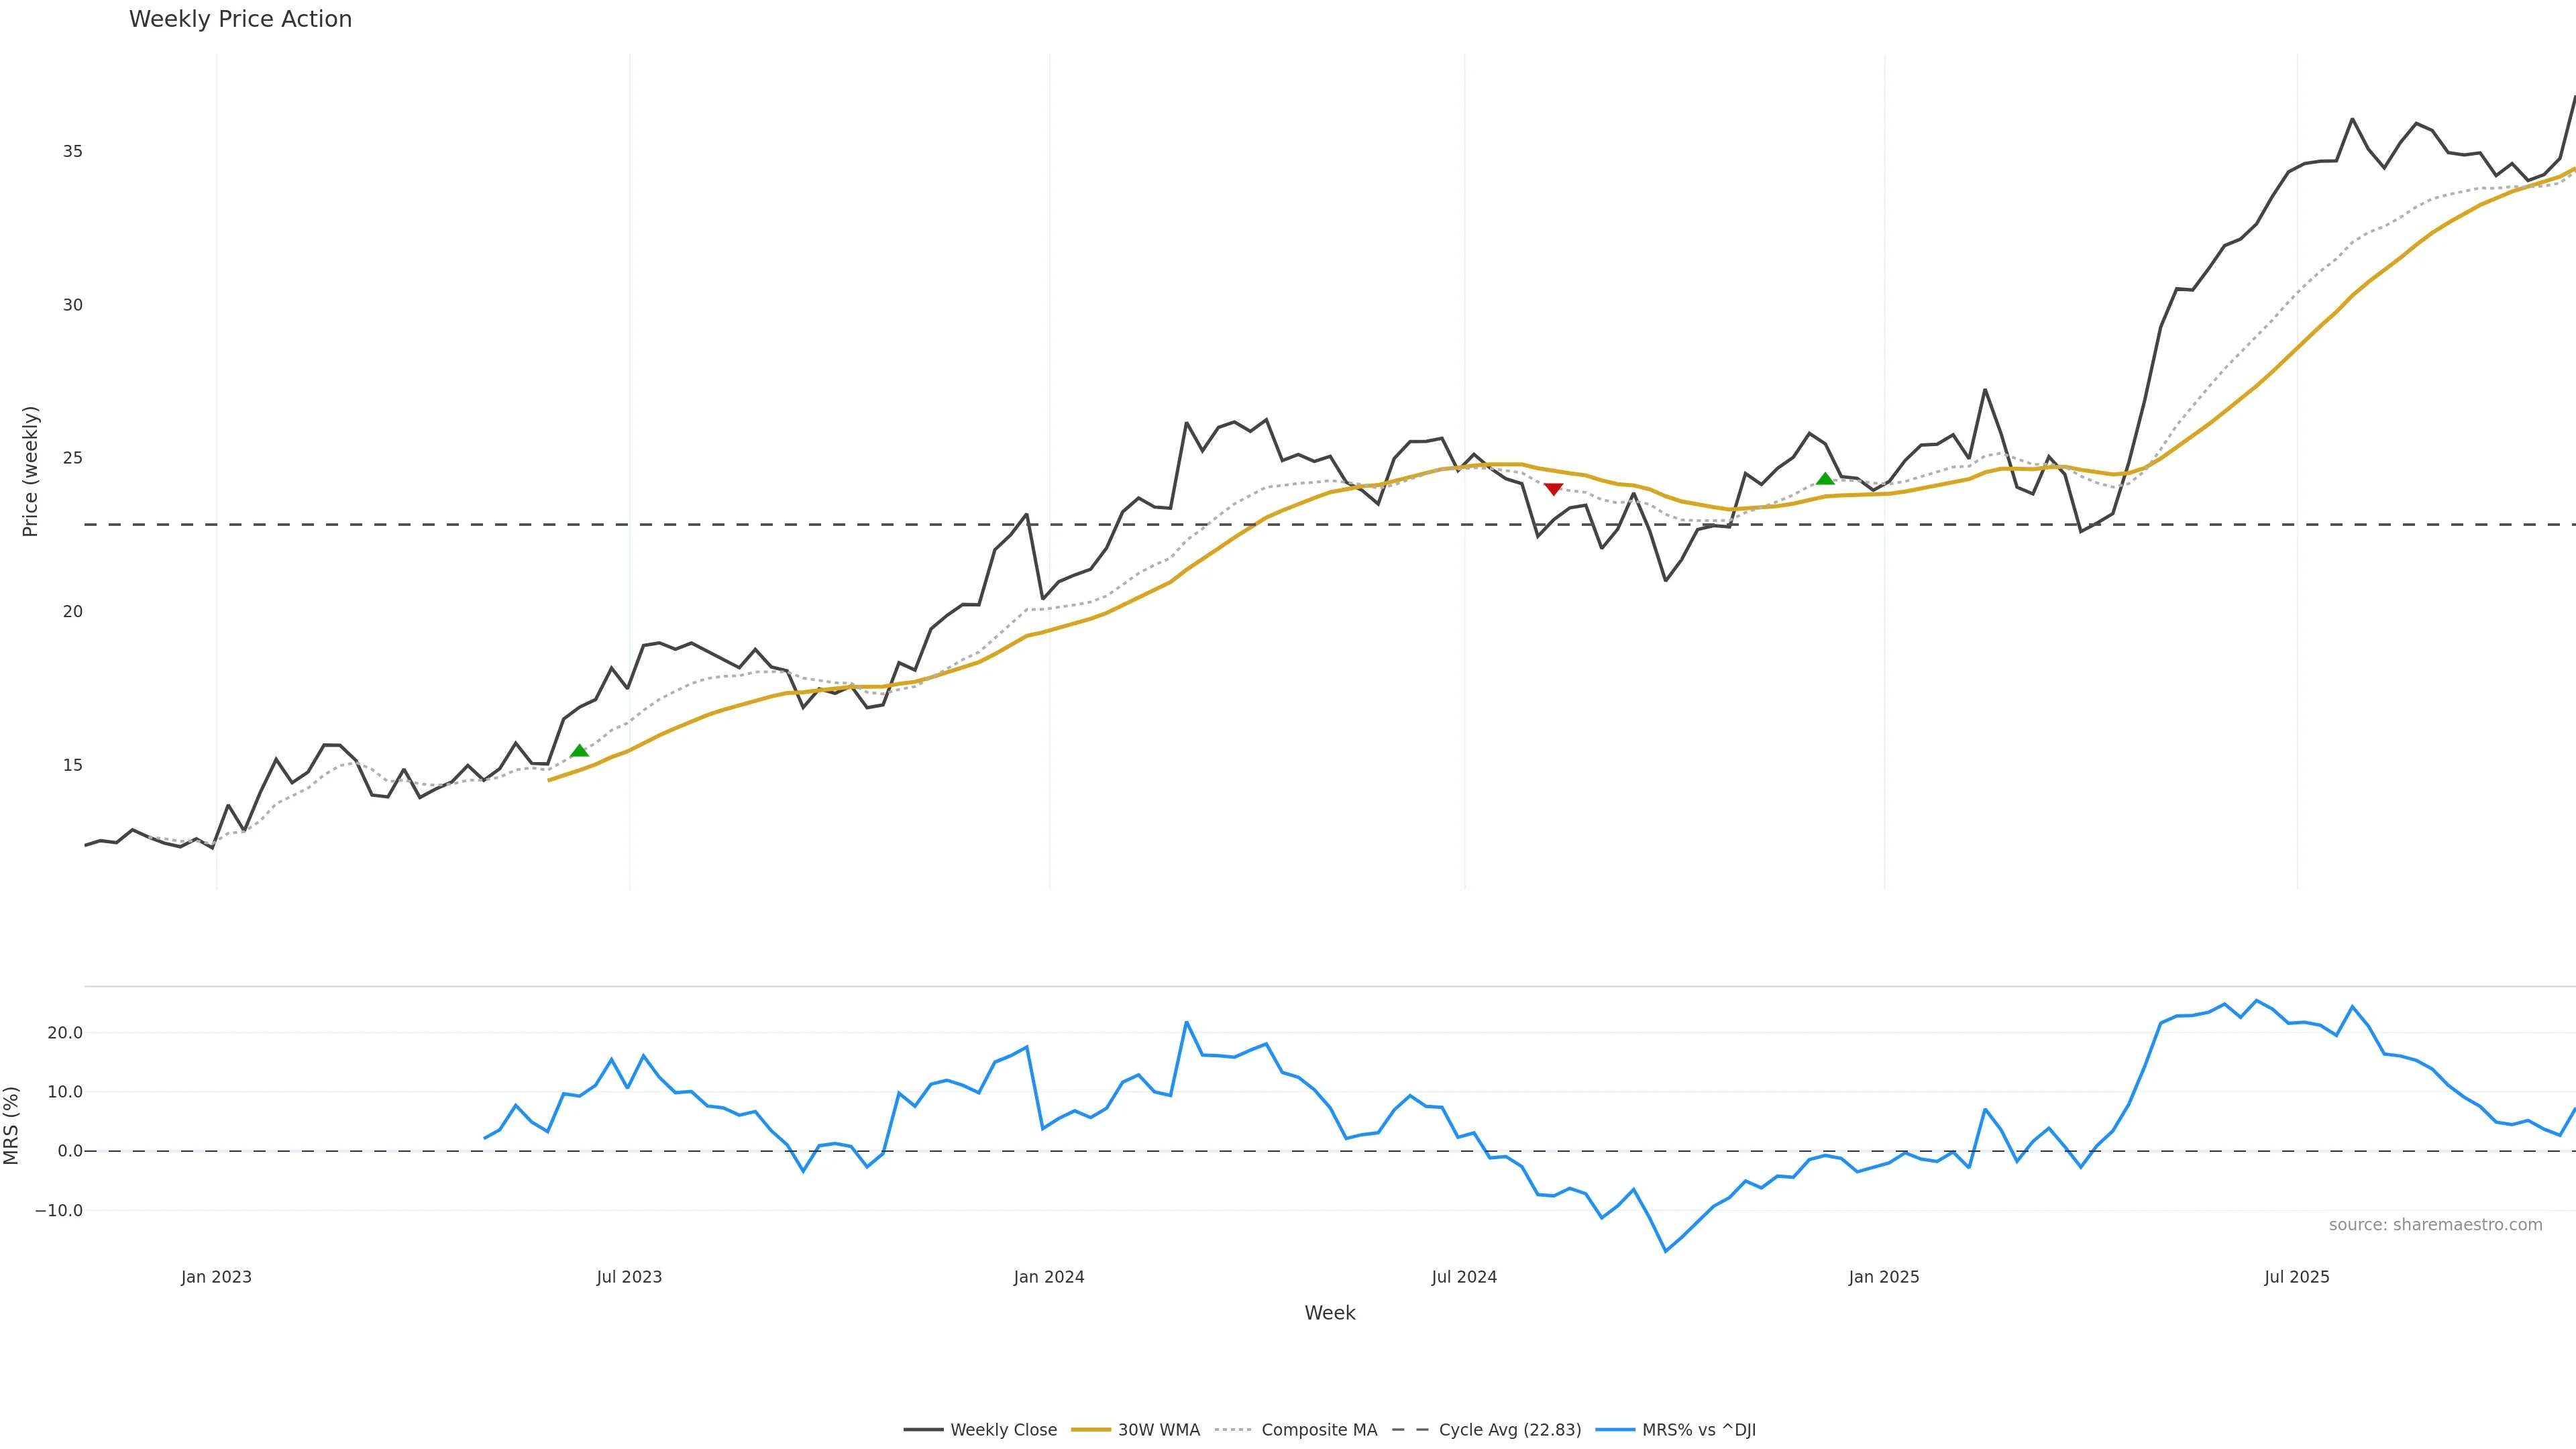Click the green up triangle near Jan 2025
The image size is (2576, 1449).
(1825, 479)
